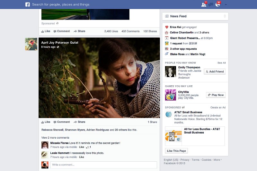Click the calendar event icon
The image size is (257, 171).
(x=167, y=38)
